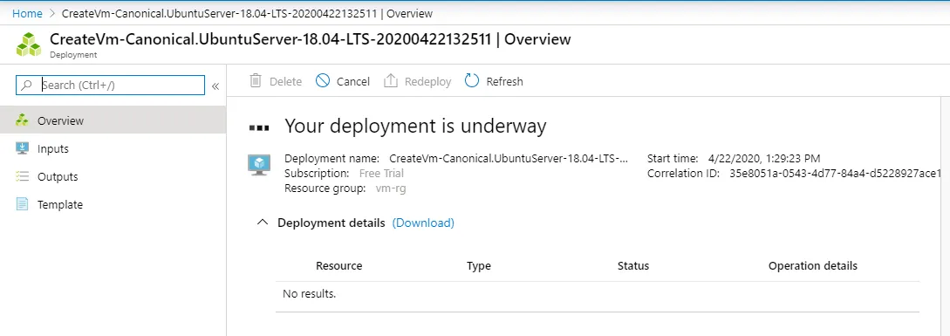The width and height of the screenshot is (950, 336).
Task: Click the start time value 4/22/2020, 1:29:23 PM
Action: coord(764,158)
